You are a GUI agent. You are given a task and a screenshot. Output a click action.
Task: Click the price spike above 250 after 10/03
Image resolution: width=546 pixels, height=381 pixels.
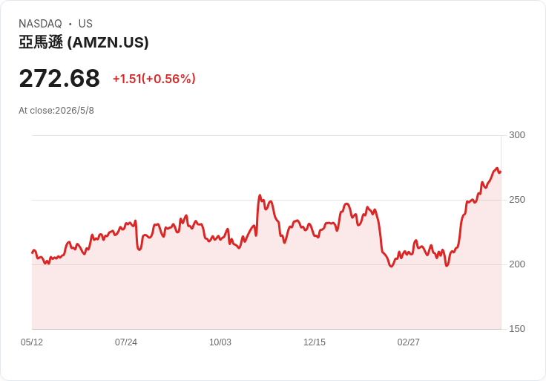click(x=260, y=196)
